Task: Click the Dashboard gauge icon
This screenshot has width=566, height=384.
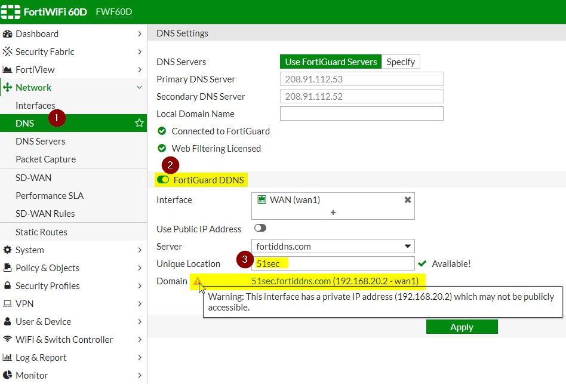Action: (x=7, y=34)
